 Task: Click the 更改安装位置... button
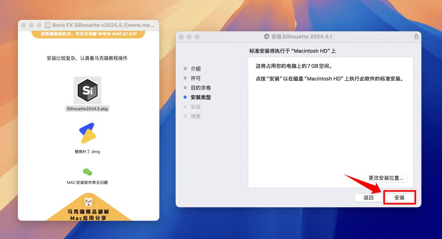pyautogui.click(x=386, y=178)
